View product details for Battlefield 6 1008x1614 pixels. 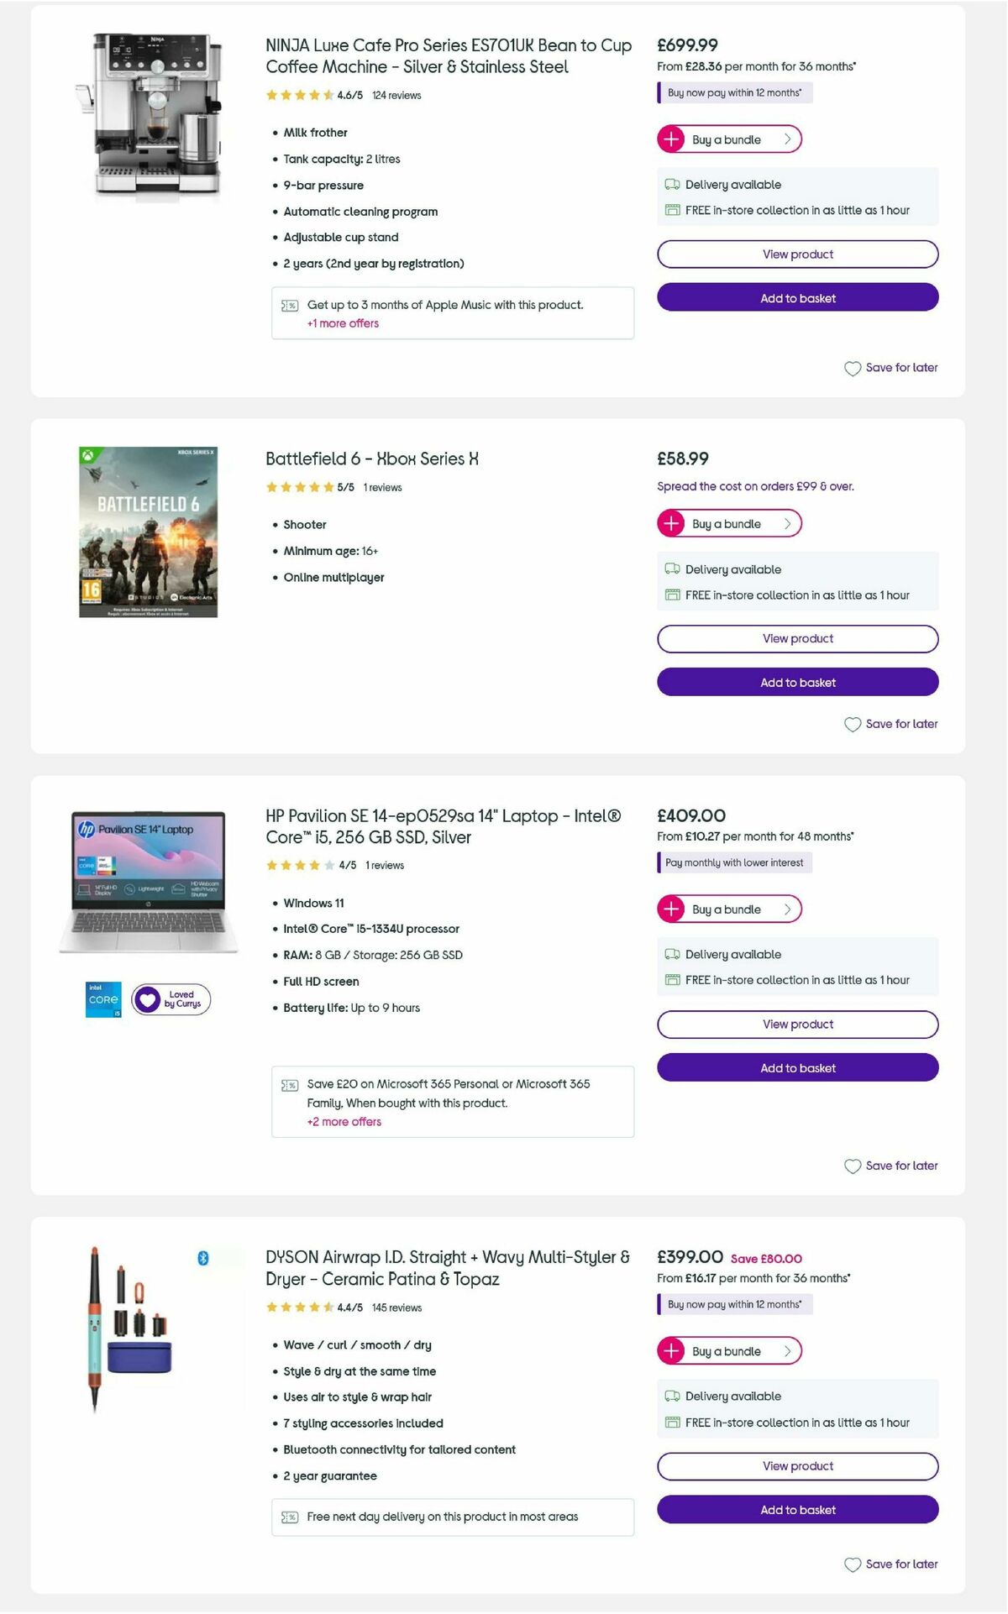point(797,638)
